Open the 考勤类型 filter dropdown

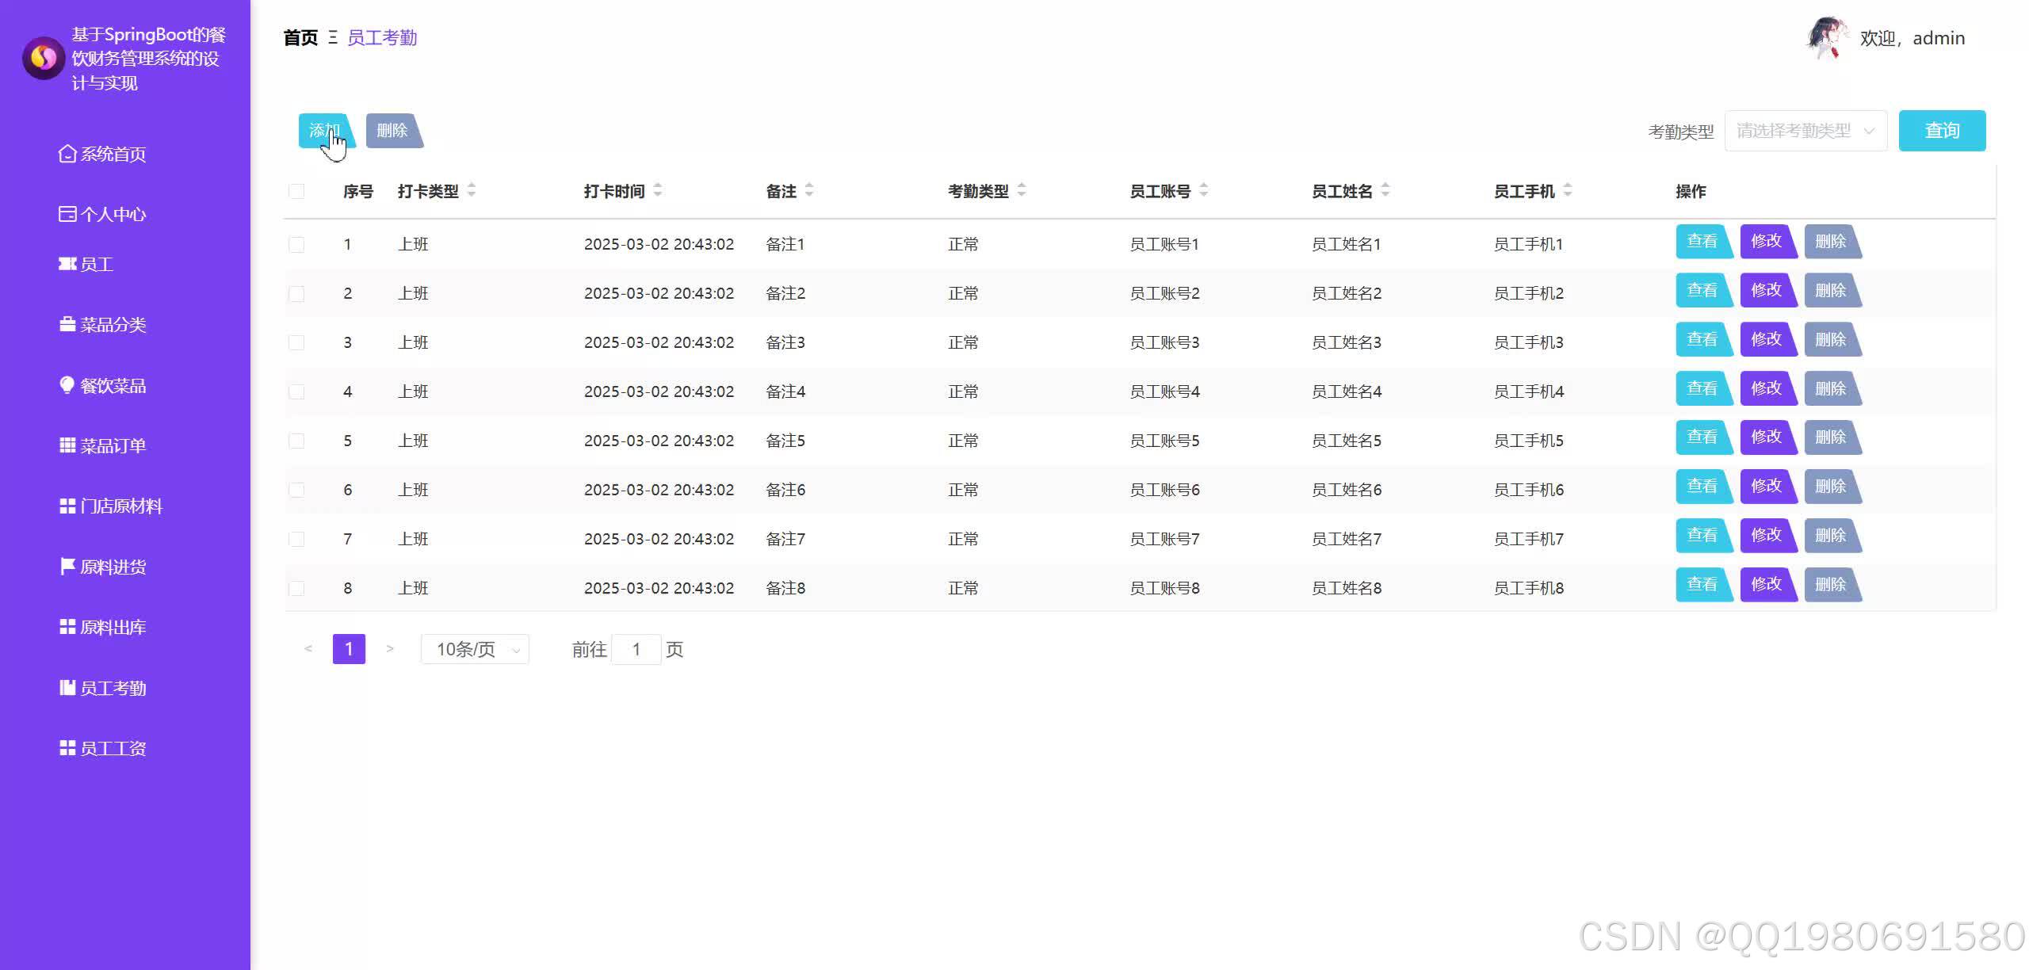pyautogui.click(x=1805, y=131)
